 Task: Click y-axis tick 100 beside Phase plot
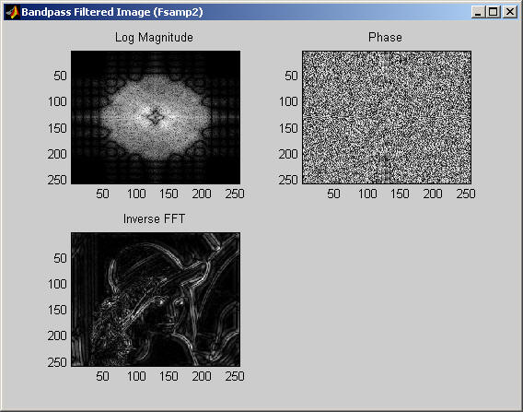pyautogui.click(x=288, y=101)
